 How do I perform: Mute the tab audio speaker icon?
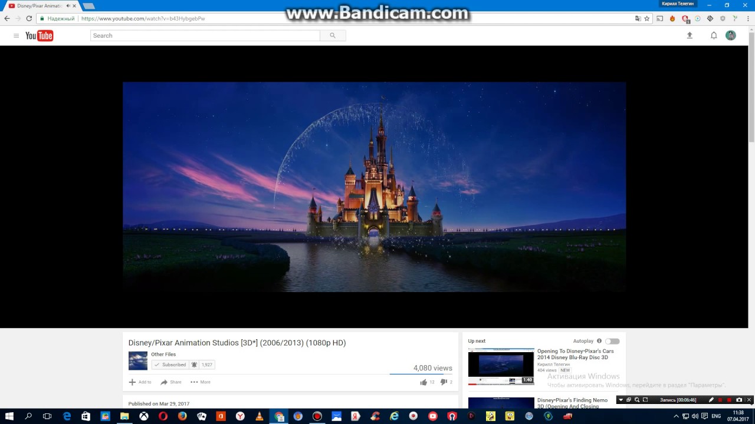click(x=68, y=5)
